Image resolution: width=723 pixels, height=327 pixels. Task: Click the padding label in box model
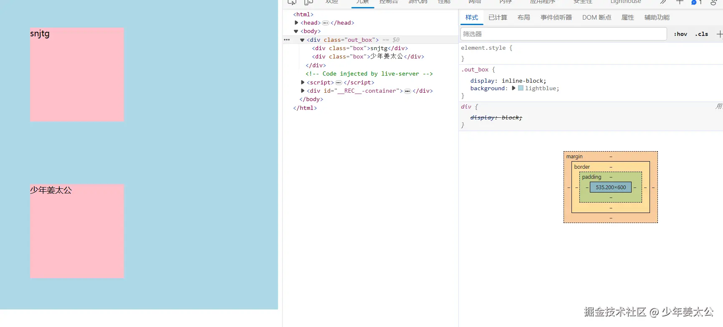[592, 177]
